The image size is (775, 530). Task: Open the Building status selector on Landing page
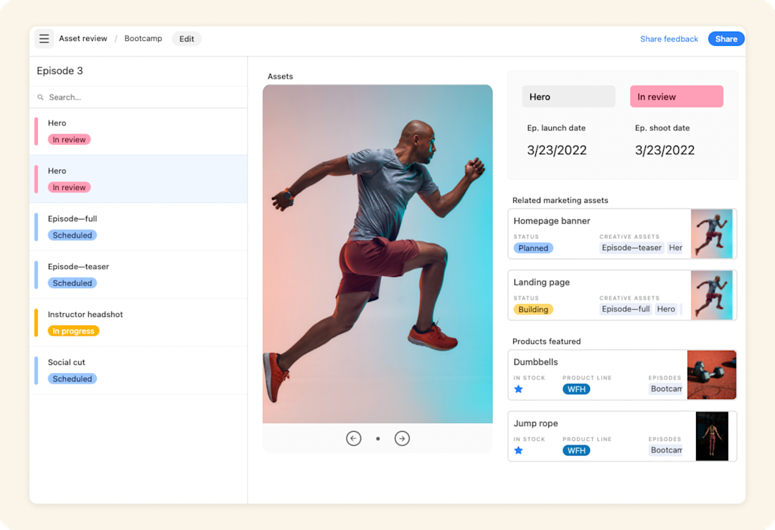tap(533, 308)
